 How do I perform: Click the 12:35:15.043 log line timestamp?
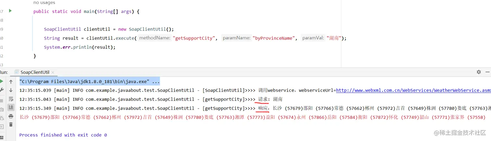point(35,99)
